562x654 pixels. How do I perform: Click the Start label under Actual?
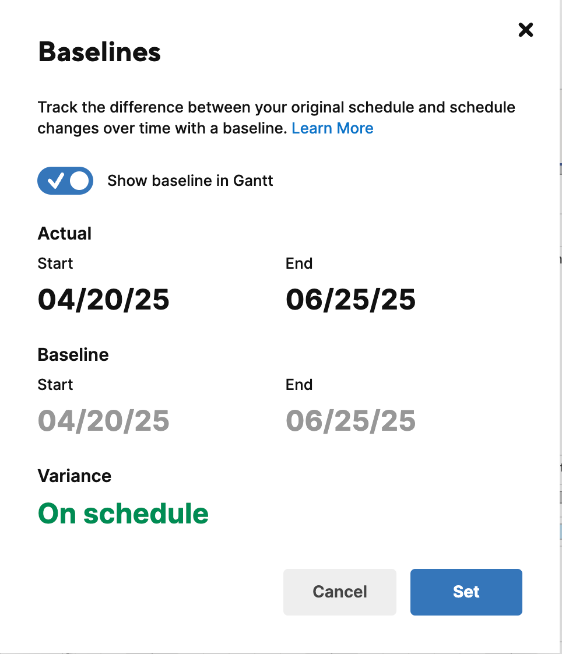[x=55, y=263]
